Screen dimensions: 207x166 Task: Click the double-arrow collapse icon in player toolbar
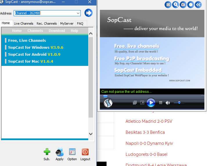(198, 5)
